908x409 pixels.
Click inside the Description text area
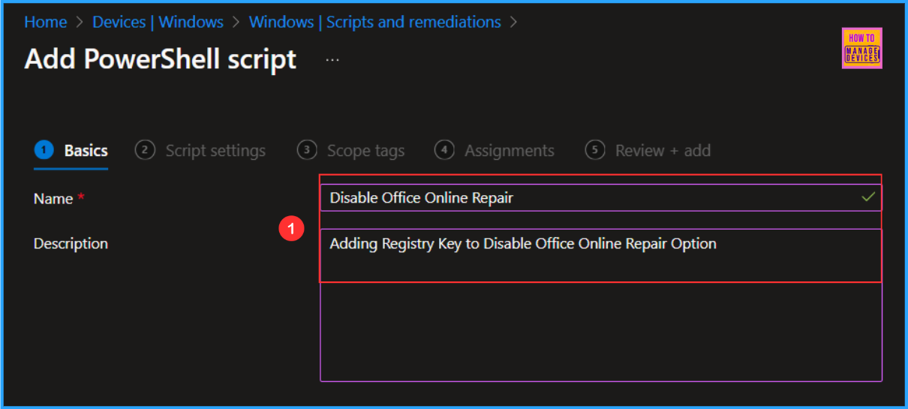pos(601,305)
